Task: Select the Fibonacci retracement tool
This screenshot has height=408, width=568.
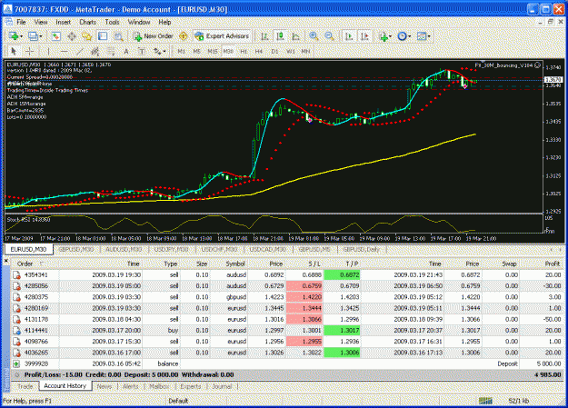Action: pyautogui.click(x=111, y=52)
